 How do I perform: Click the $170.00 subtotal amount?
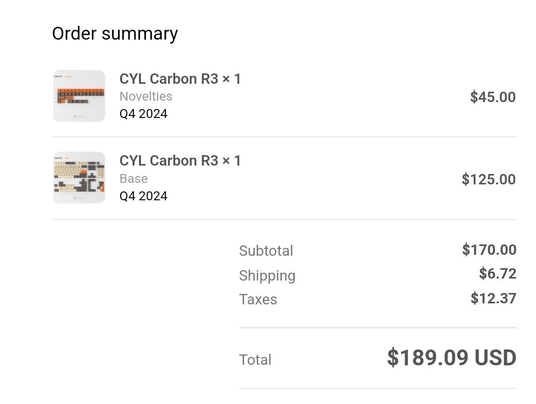[489, 250]
